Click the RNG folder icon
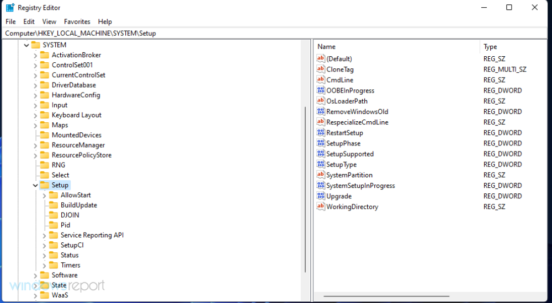 pos(44,165)
